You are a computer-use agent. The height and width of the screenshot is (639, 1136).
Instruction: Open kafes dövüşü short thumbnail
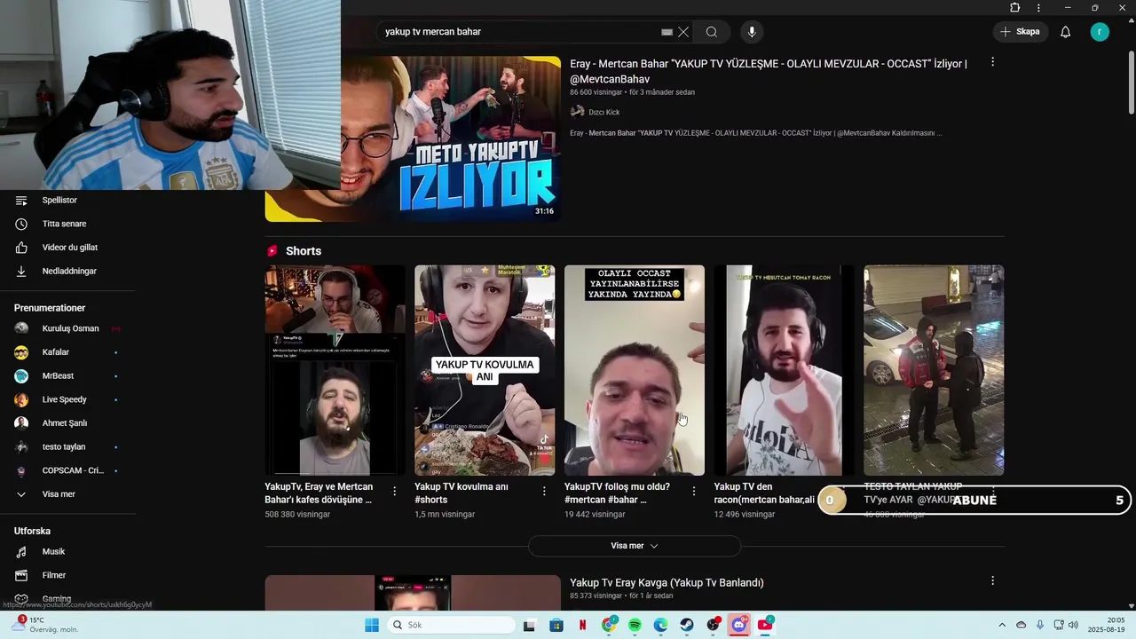(335, 370)
